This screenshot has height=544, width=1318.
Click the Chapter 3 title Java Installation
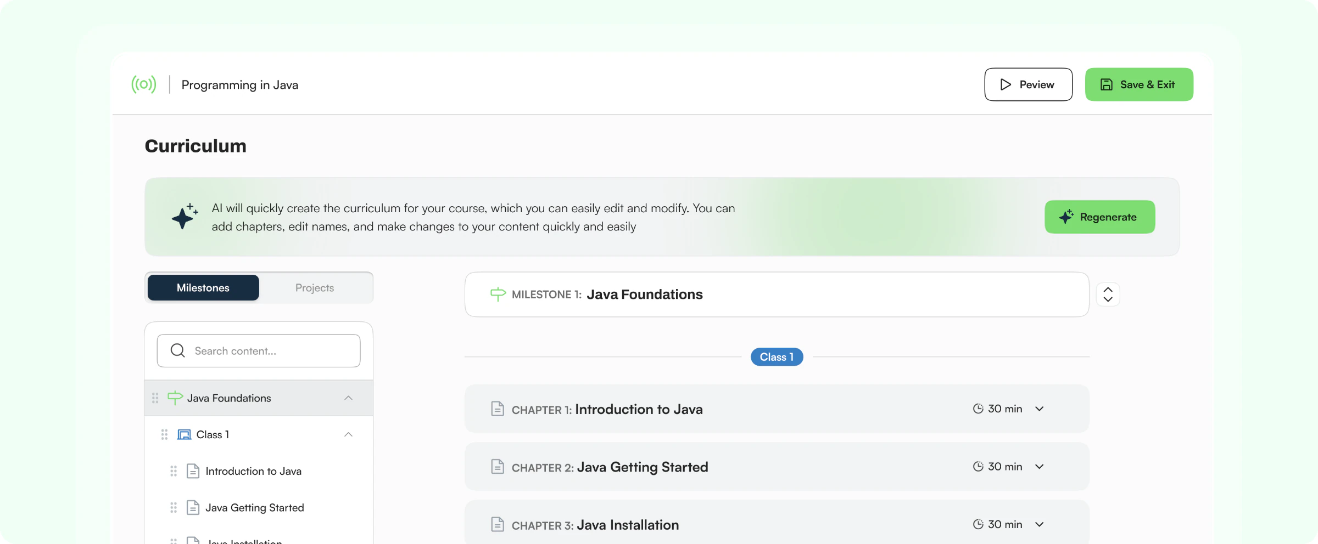(x=628, y=525)
